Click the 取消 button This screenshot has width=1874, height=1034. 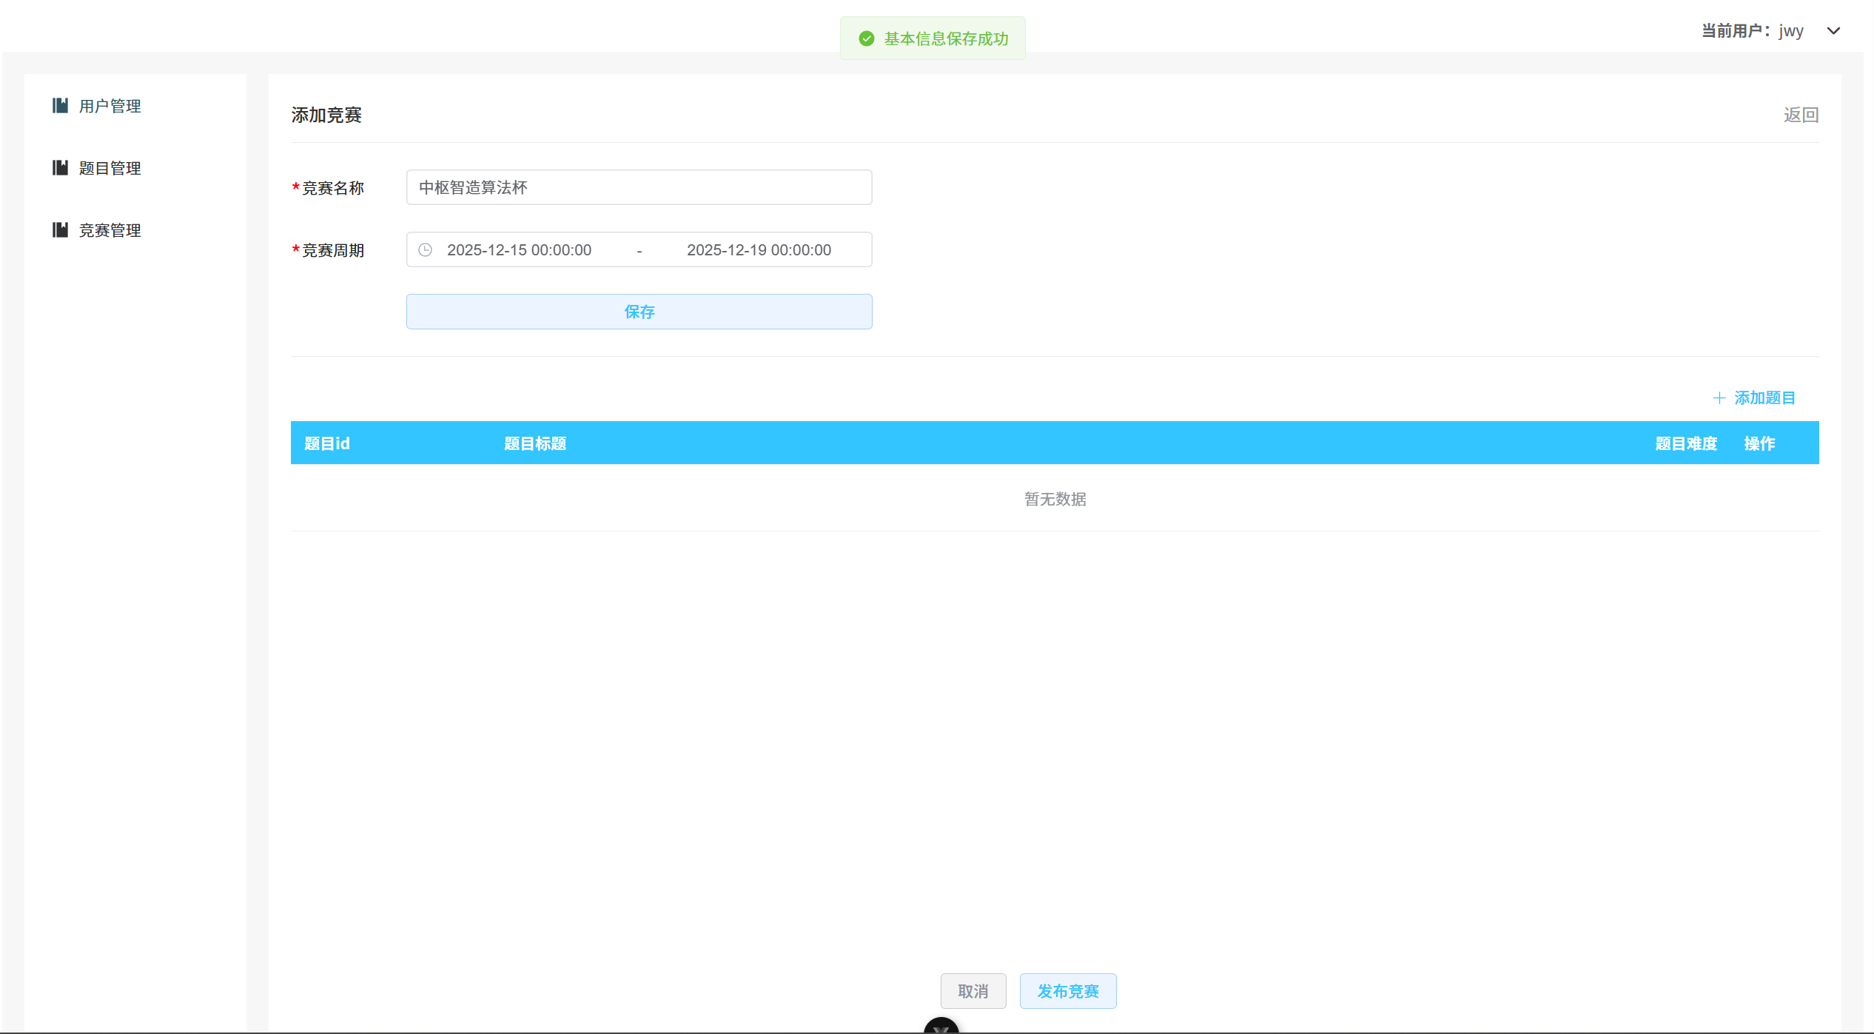[x=973, y=990]
